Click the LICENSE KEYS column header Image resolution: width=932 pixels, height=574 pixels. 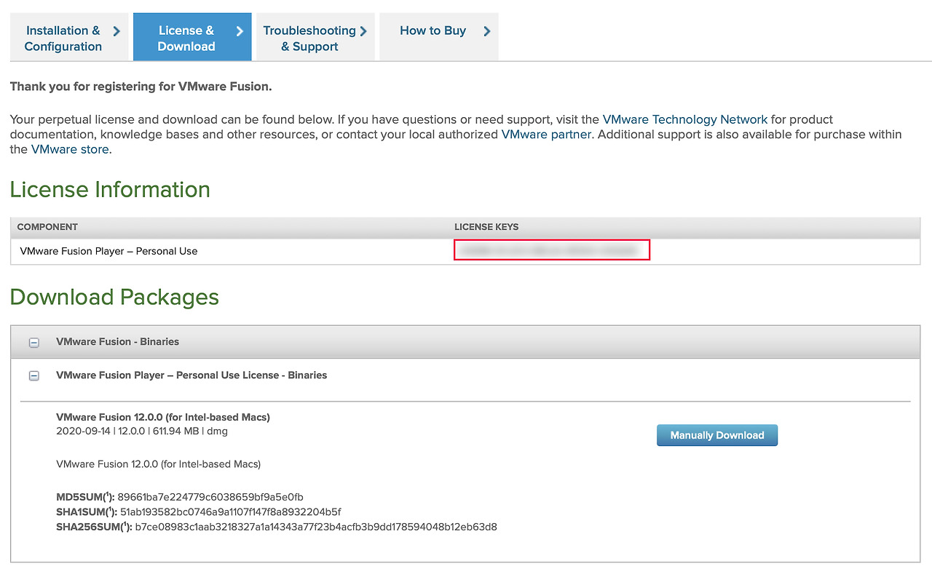[486, 227]
